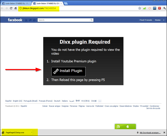
Task: Click the Install Plugin button
Action: click(68, 72)
